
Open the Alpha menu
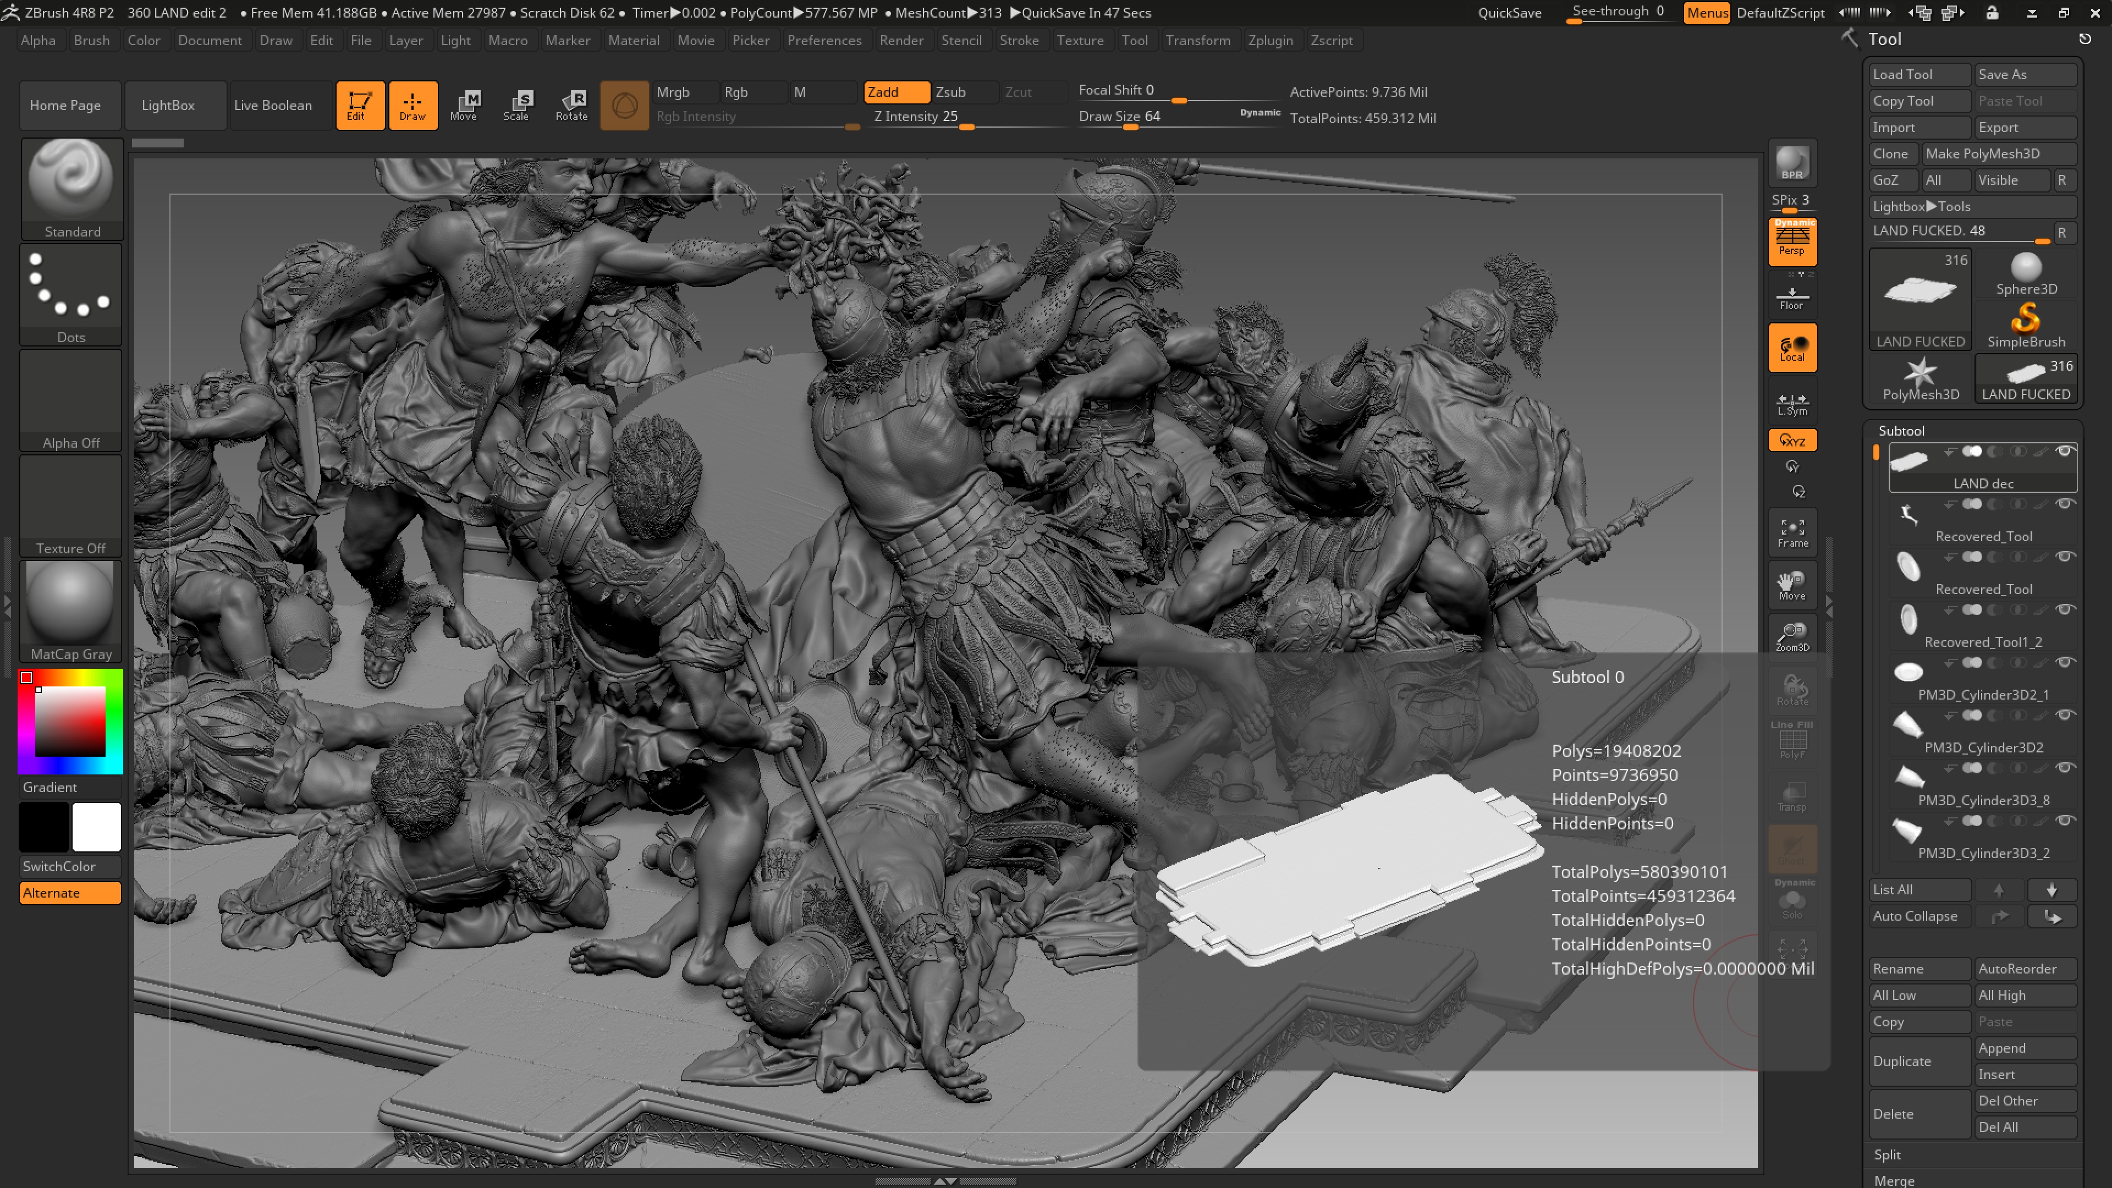(x=38, y=40)
